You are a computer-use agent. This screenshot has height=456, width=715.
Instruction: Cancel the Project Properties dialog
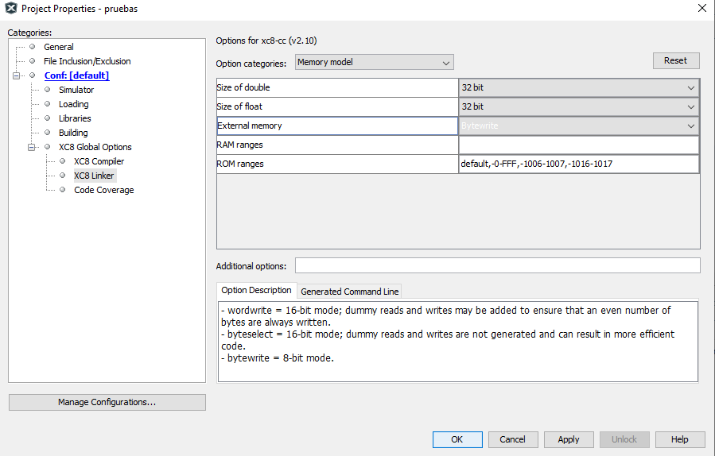click(x=513, y=439)
